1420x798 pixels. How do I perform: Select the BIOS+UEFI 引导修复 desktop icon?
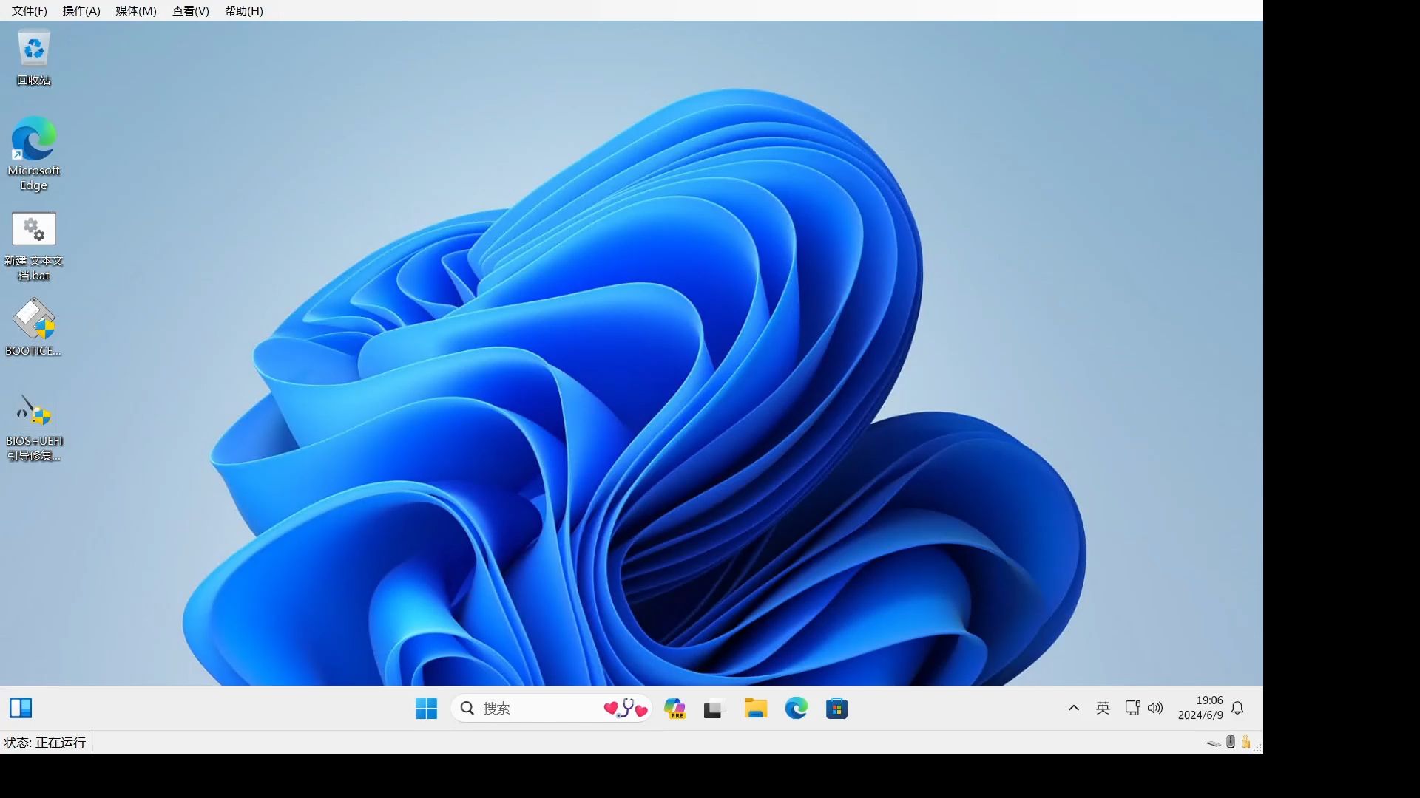tap(34, 429)
